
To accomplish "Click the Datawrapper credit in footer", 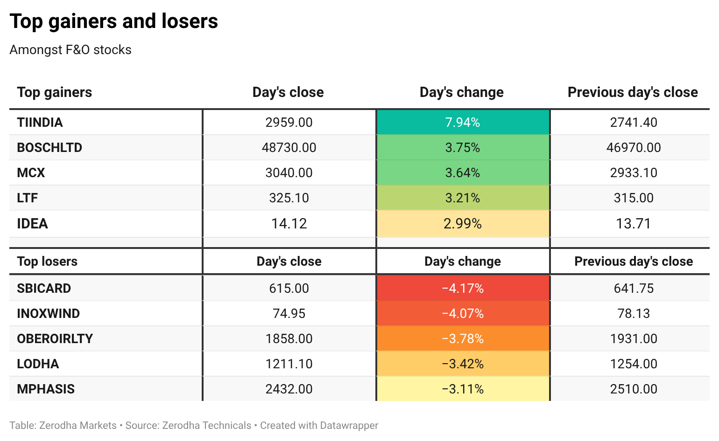I will tap(319, 426).
